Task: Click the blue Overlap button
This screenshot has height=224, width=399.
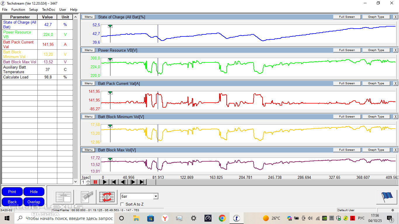Action: (34, 202)
